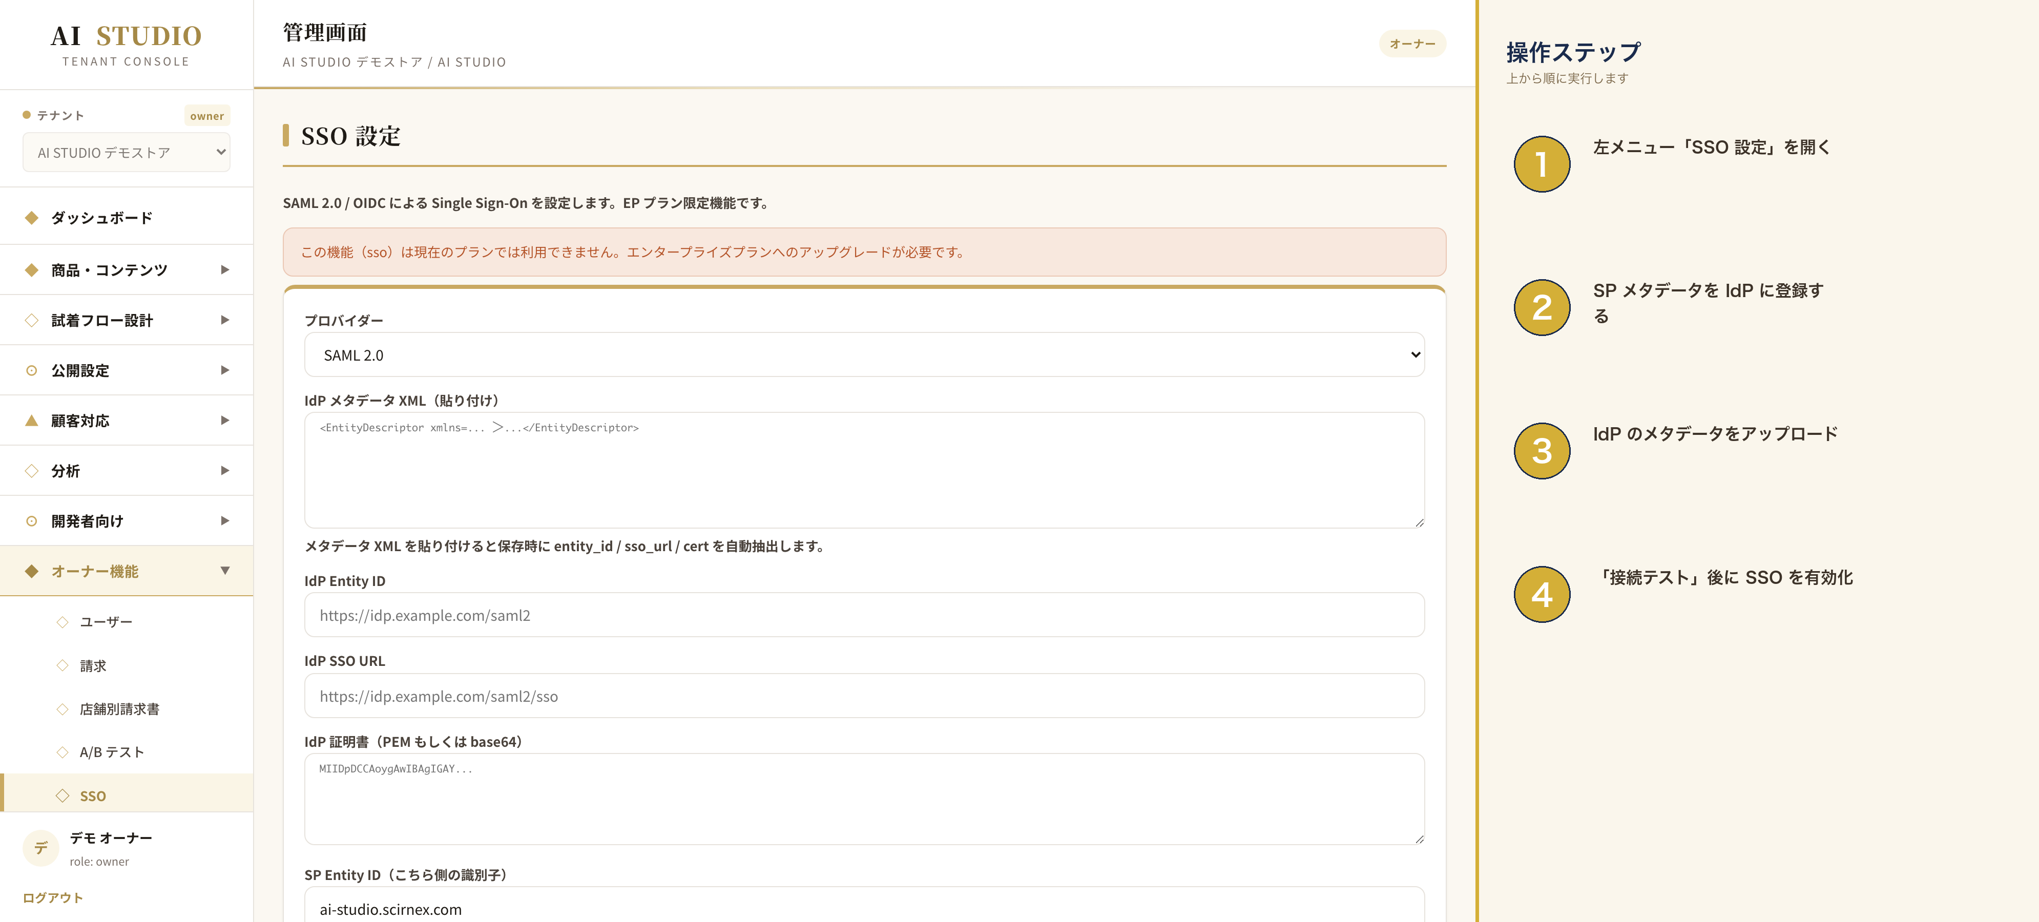The width and height of the screenshot is (2039, 922).
Task: Click the resize handle of the certificate textarea
Action: click(1419, 840)
